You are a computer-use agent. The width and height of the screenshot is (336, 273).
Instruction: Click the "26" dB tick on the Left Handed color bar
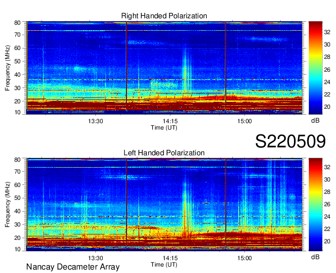point(327,204)
